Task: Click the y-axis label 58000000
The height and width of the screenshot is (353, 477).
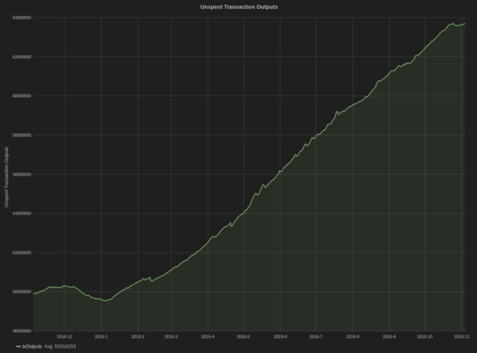Action: pos(21,135)
